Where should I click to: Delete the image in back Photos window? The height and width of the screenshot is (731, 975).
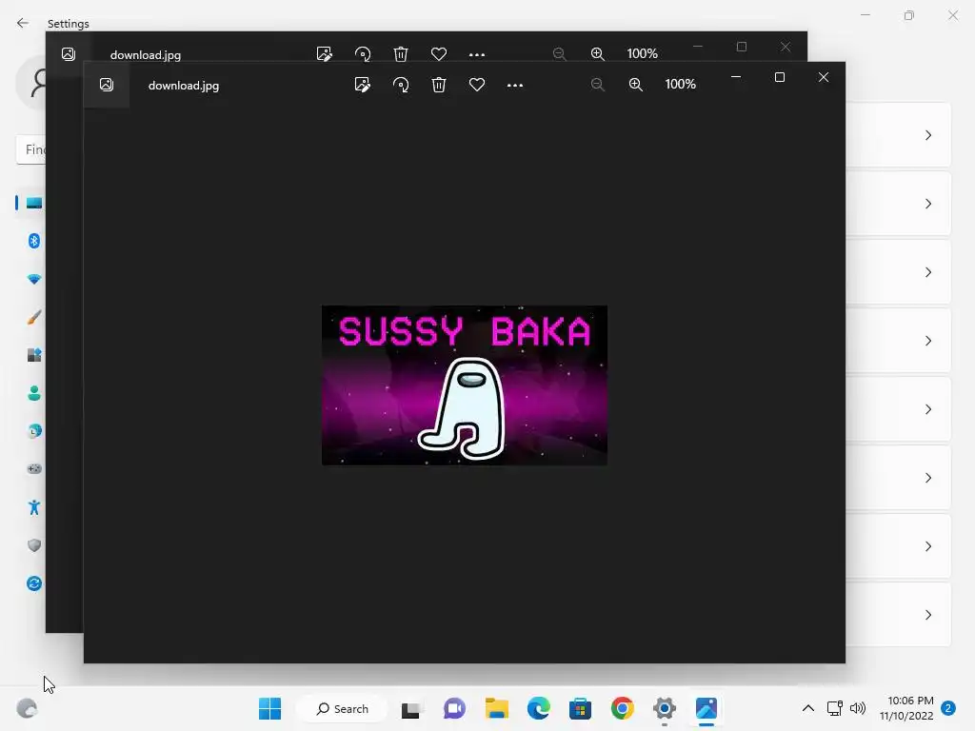[401, 54]
